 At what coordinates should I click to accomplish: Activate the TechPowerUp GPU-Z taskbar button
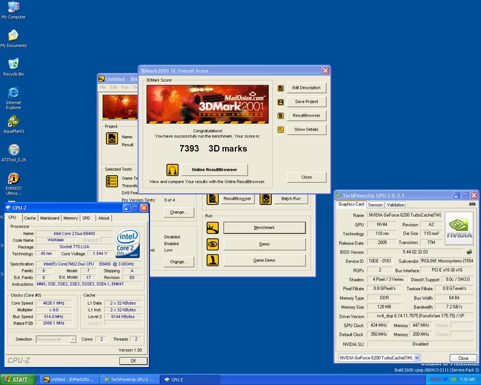point(129,379)
